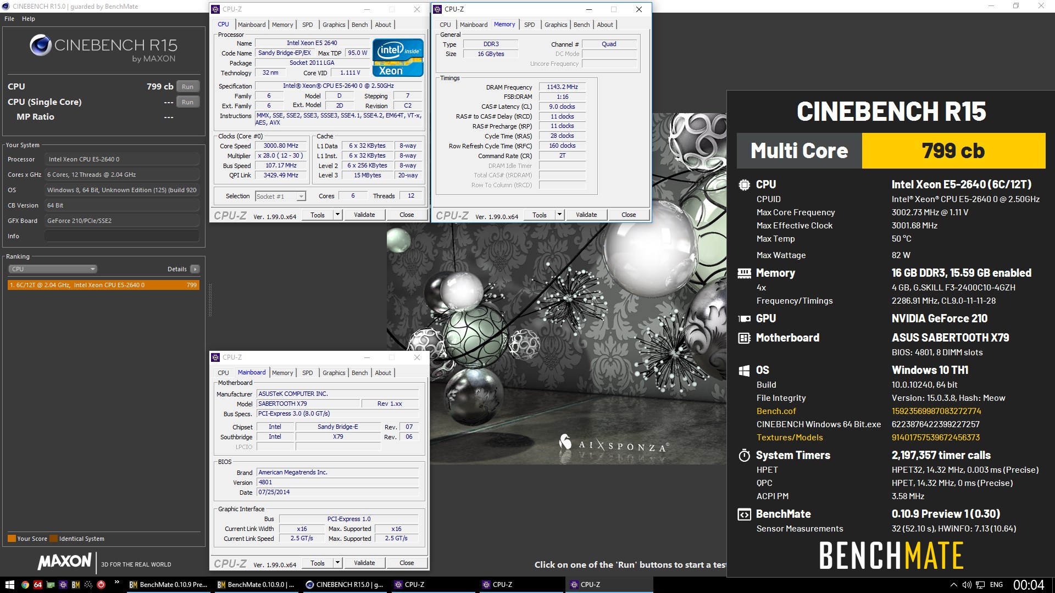Click the volume speaker tray icon

click(x=967, y=585)
